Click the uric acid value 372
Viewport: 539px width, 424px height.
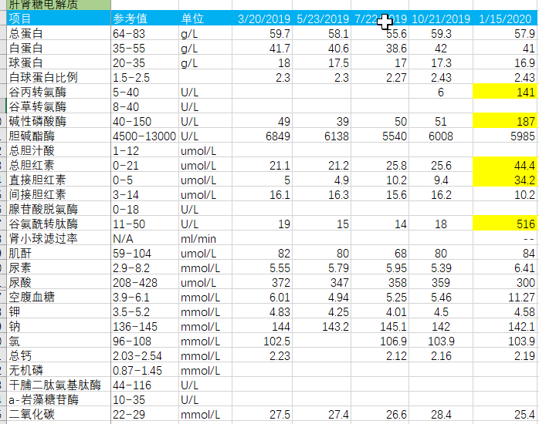click(281, 283)
